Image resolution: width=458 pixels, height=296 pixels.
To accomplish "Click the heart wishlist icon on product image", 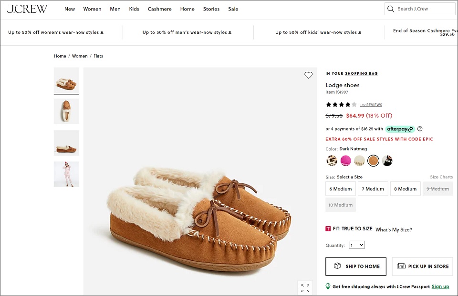I will pyautogui.click(x=309, y=75).
